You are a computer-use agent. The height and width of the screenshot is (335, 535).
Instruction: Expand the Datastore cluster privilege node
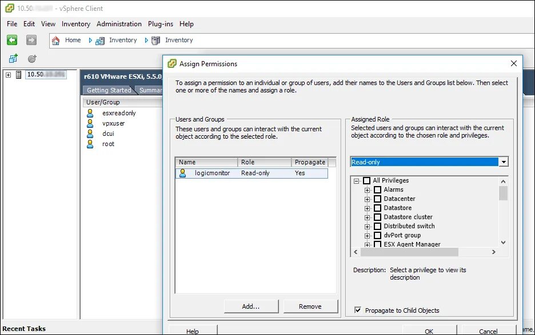pos(367,218)
